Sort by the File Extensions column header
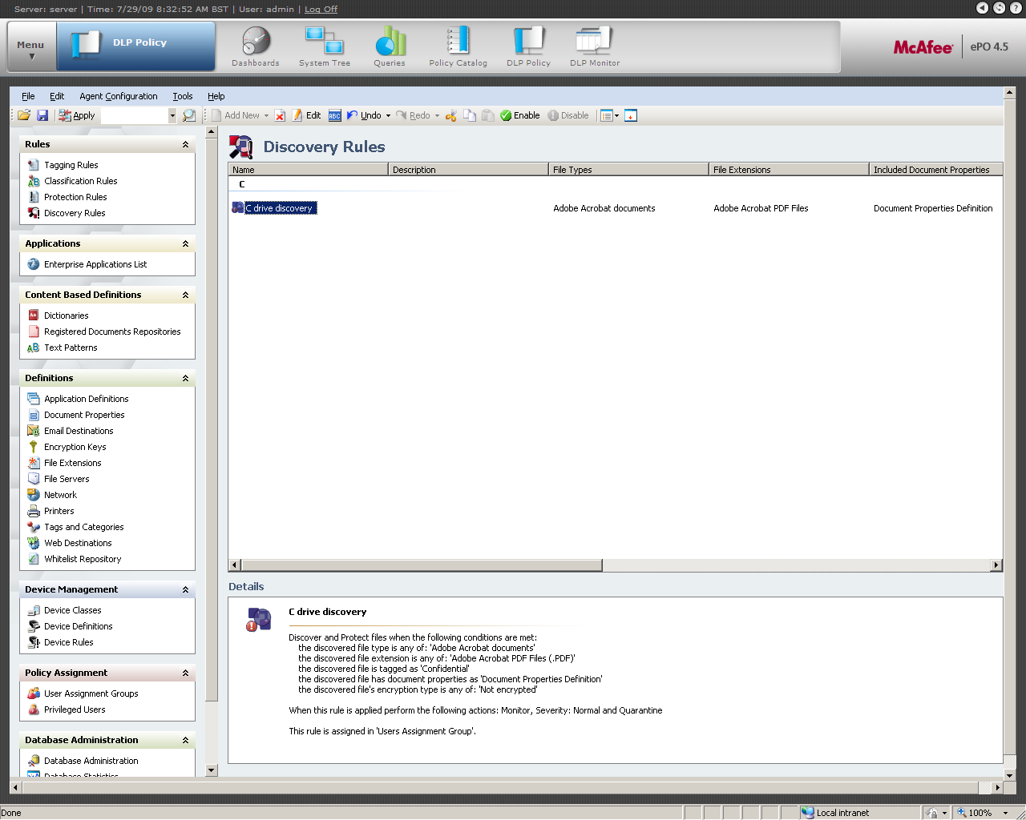1026x820 pixels. pos(789,170)
